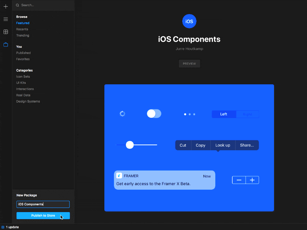Toggle the iOS switch in preview
Image resolution: width=307 pixels, height=230 pixels.
154,113
